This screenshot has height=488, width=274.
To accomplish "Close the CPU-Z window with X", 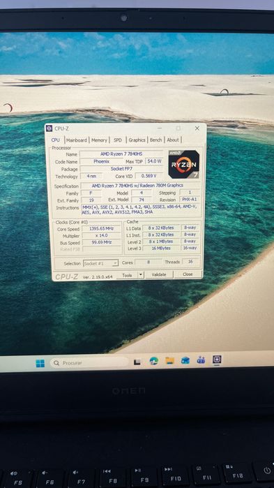I will pyautogui.click(x=197, y=128).
